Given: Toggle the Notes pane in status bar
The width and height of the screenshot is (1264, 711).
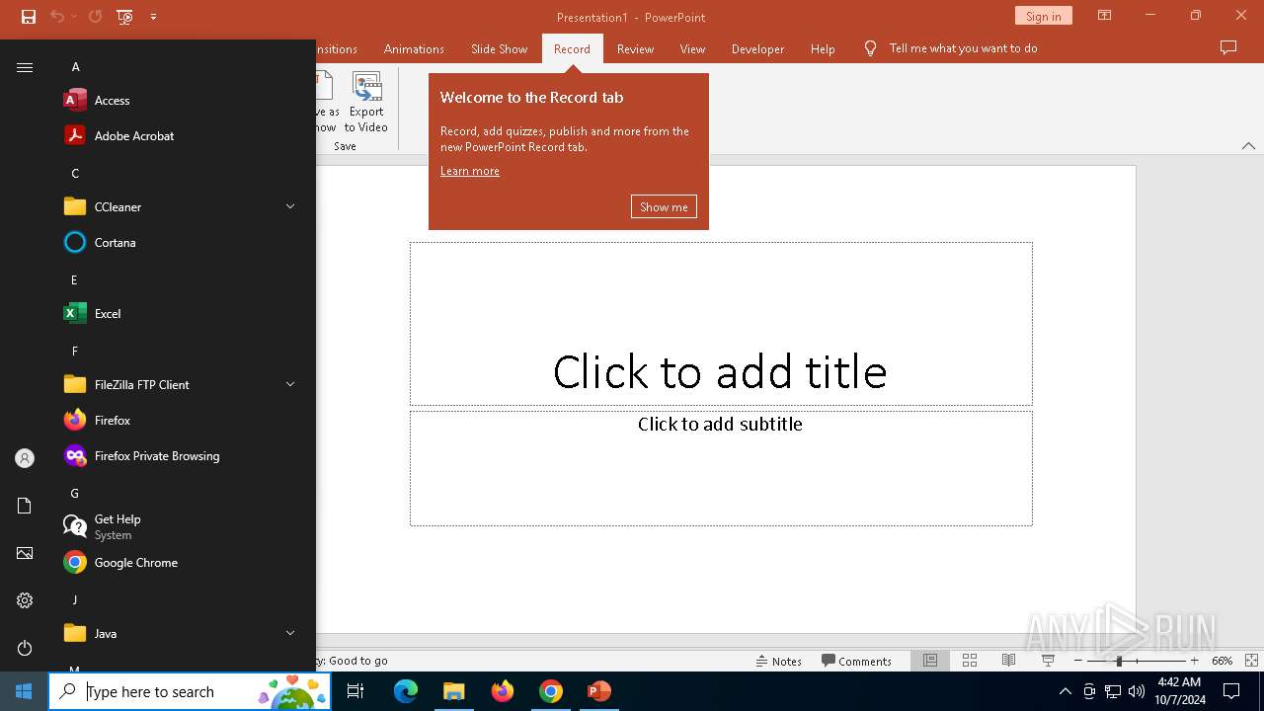Looking at the screenshot, I should (779, 661).
